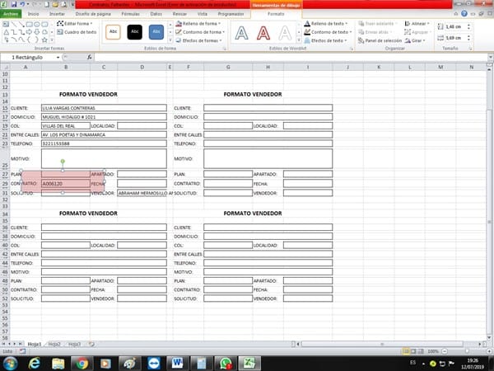Click the Print preview icon in quick access toolbar
Viewport: 494px width, 371px height.
coord(64,4)
